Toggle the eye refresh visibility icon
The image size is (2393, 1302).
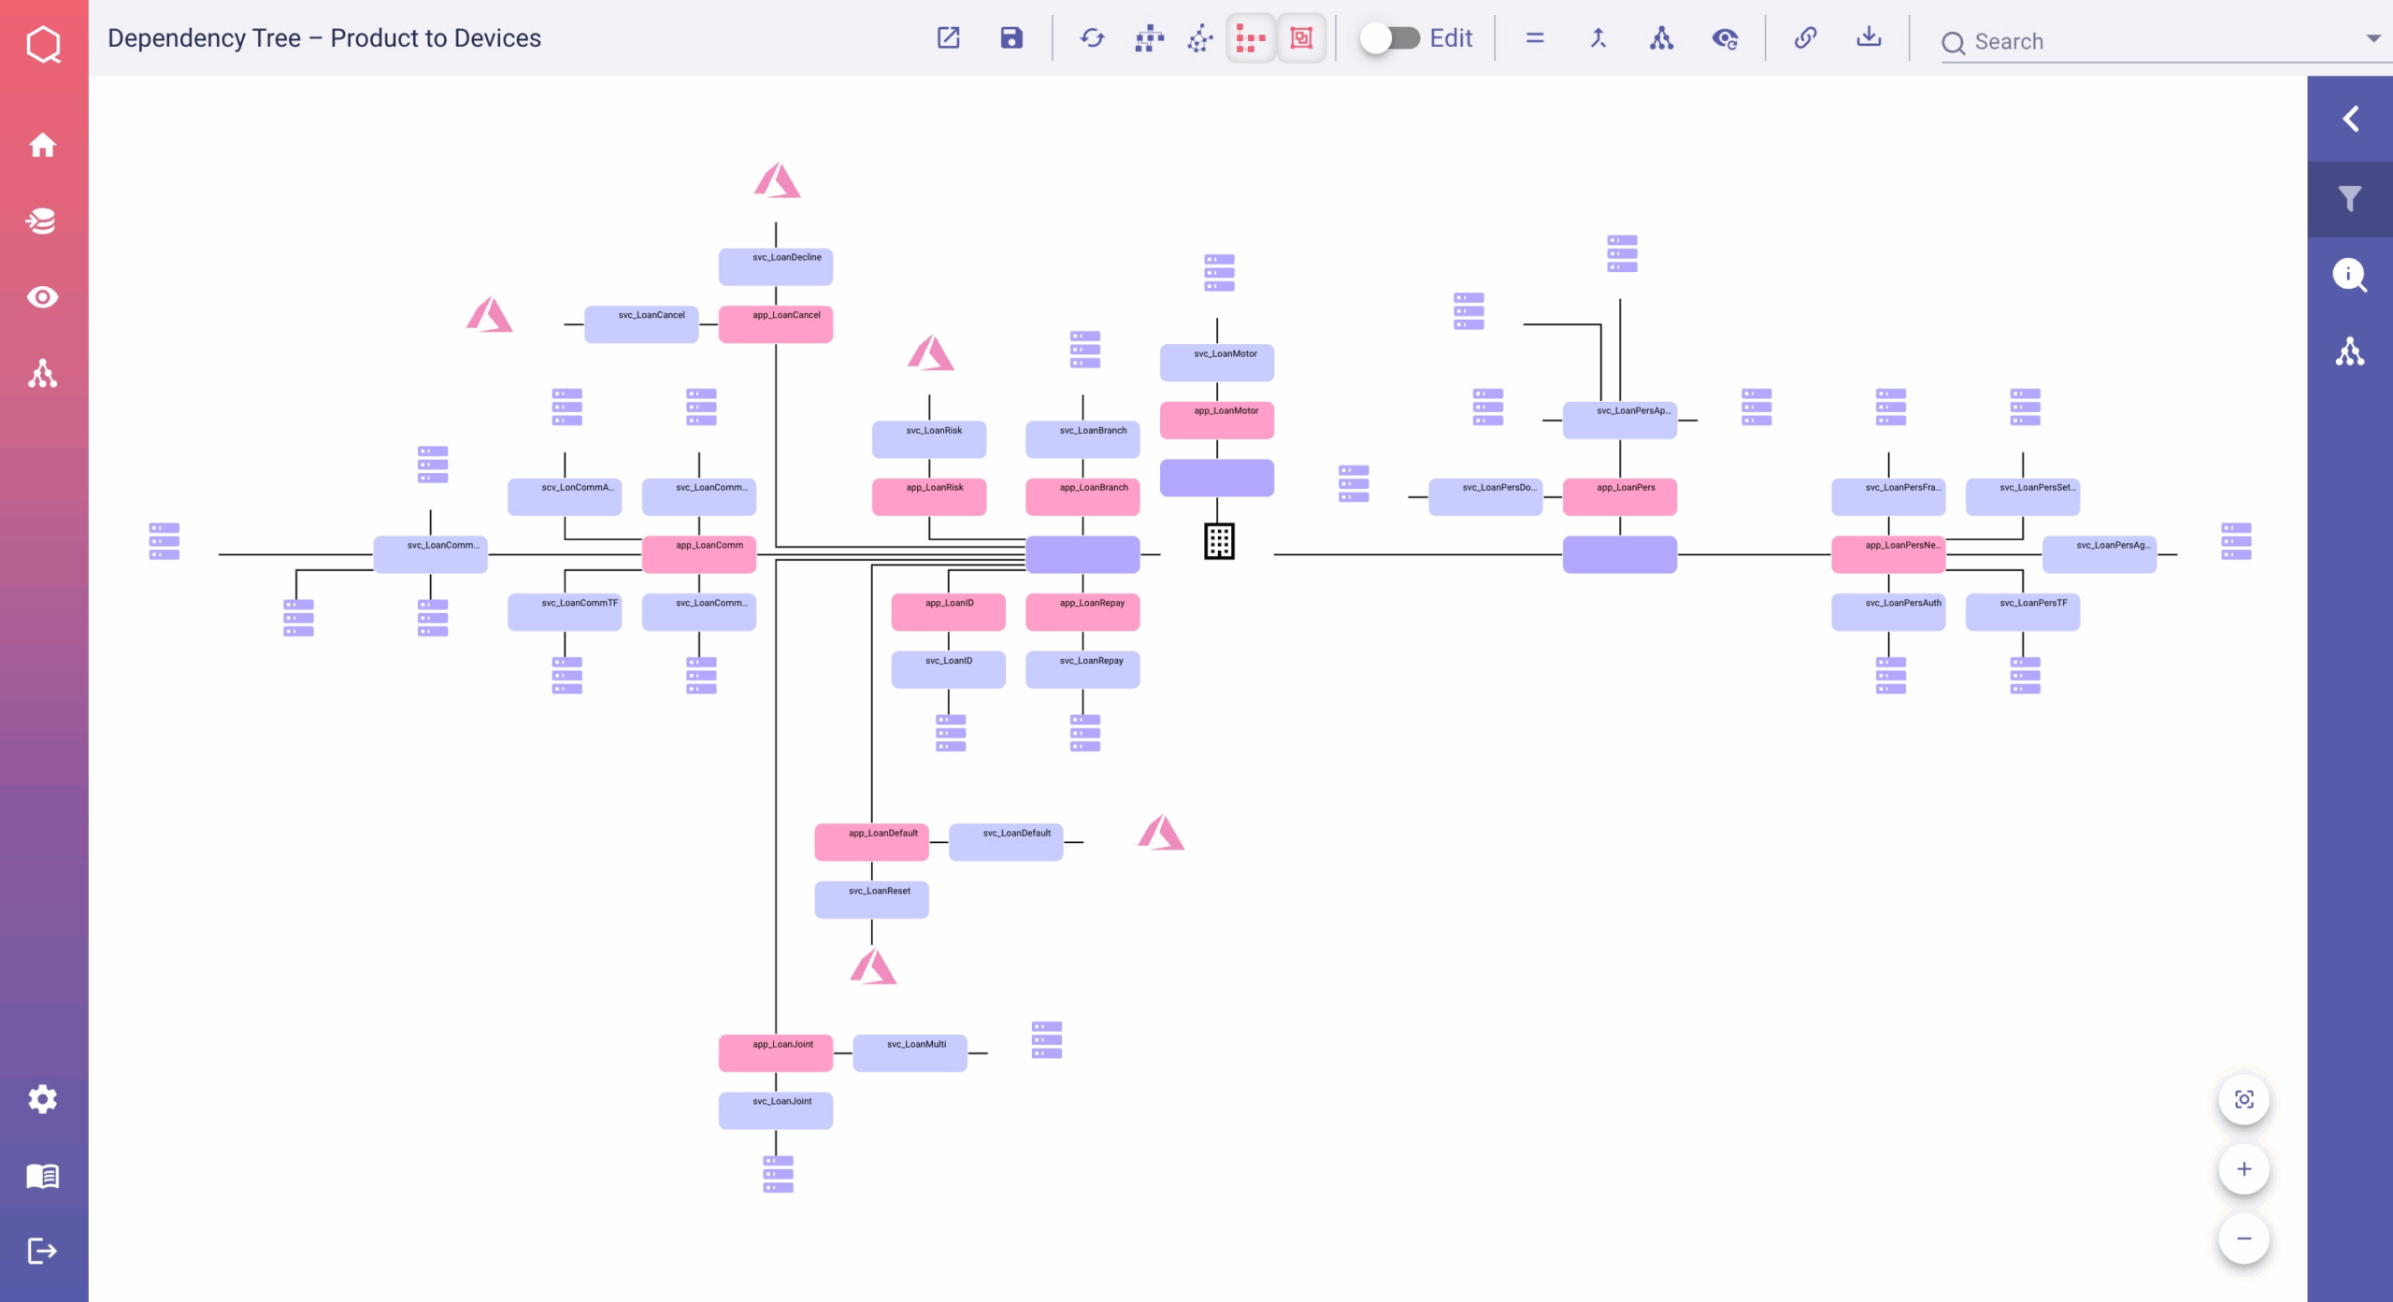tap(1725, 38)
